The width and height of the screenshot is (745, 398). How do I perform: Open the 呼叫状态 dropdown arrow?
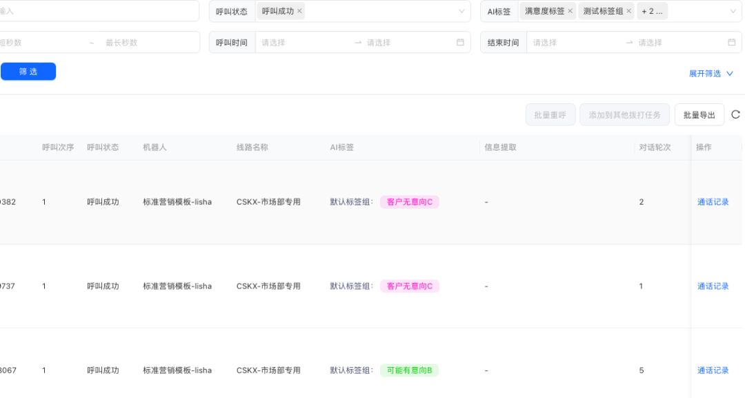461,12
